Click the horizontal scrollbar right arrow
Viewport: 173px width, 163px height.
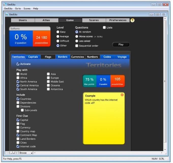(x=162, y=153)
